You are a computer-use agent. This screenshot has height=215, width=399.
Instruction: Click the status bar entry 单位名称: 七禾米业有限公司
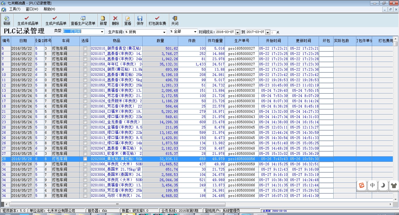click(x=57, y=211)
